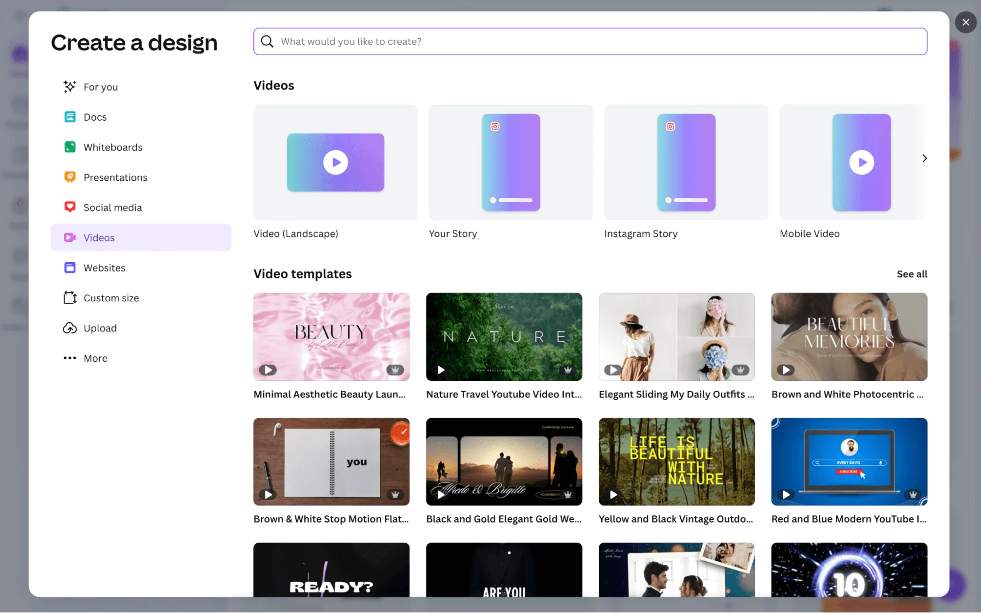Click See all video templates
Screen dimensions: 981x613
pos(912,274)
